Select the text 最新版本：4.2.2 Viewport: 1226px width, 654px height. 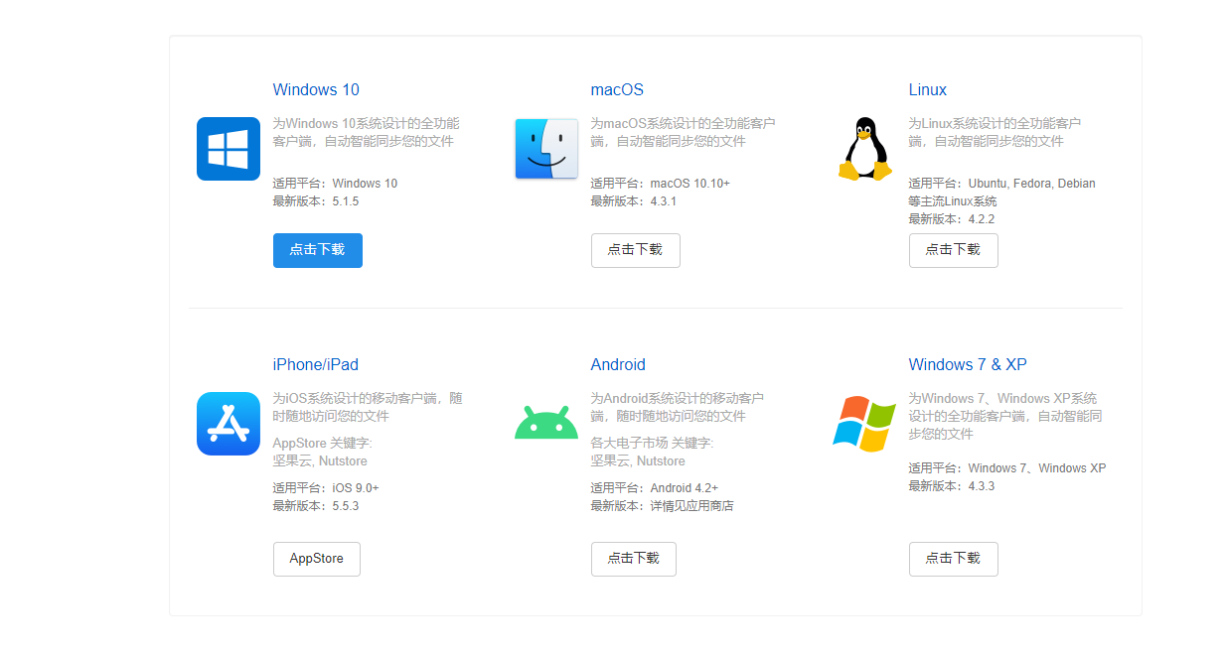952,219
